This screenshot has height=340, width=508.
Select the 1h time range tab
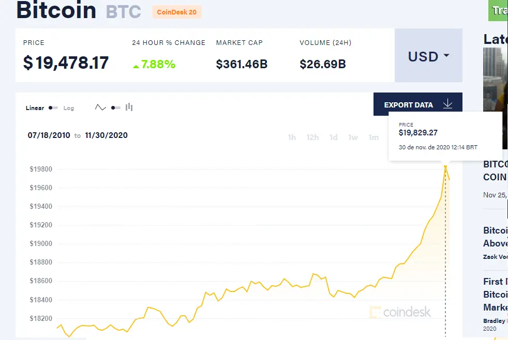coord(292,137)
